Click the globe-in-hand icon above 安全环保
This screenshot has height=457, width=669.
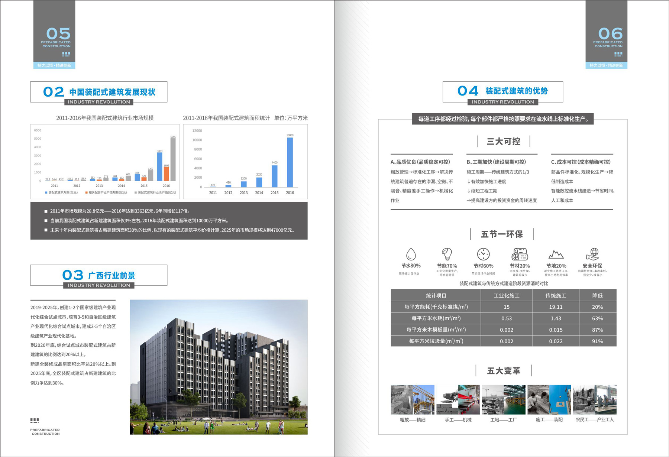pyautogui.click(x=592, y=254)
